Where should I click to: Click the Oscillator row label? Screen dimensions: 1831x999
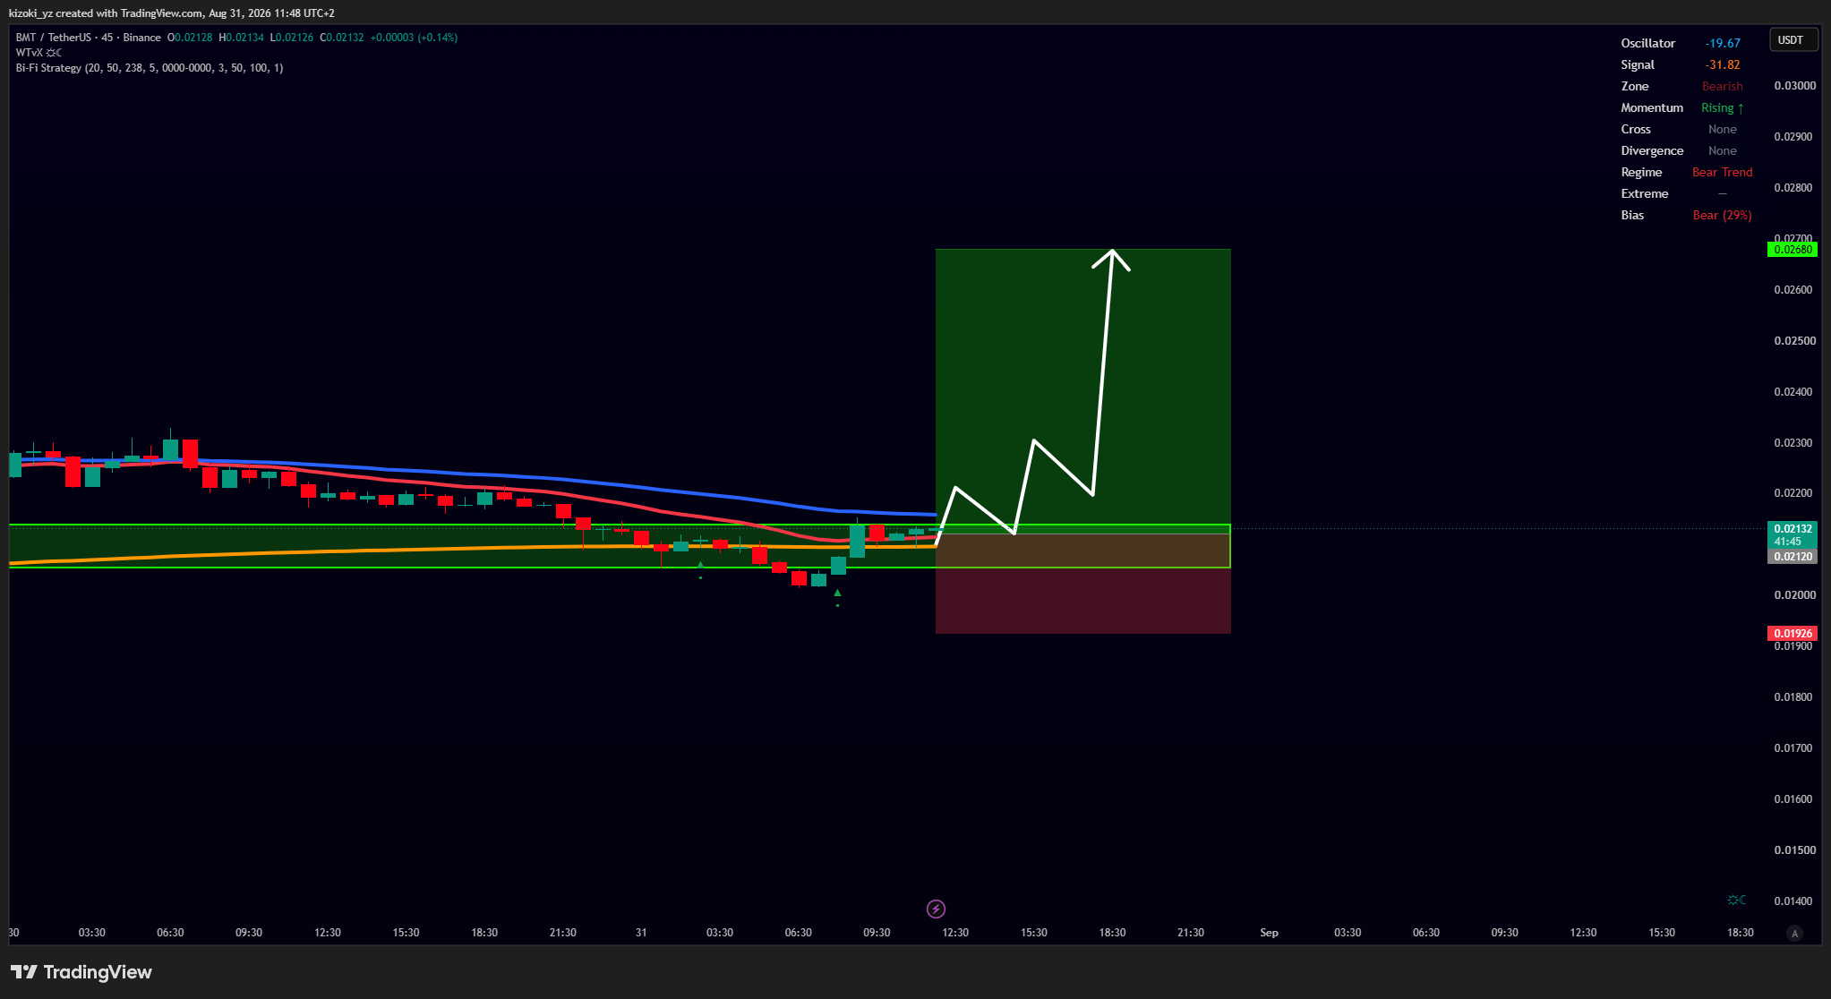click(x=1648, y=43)
